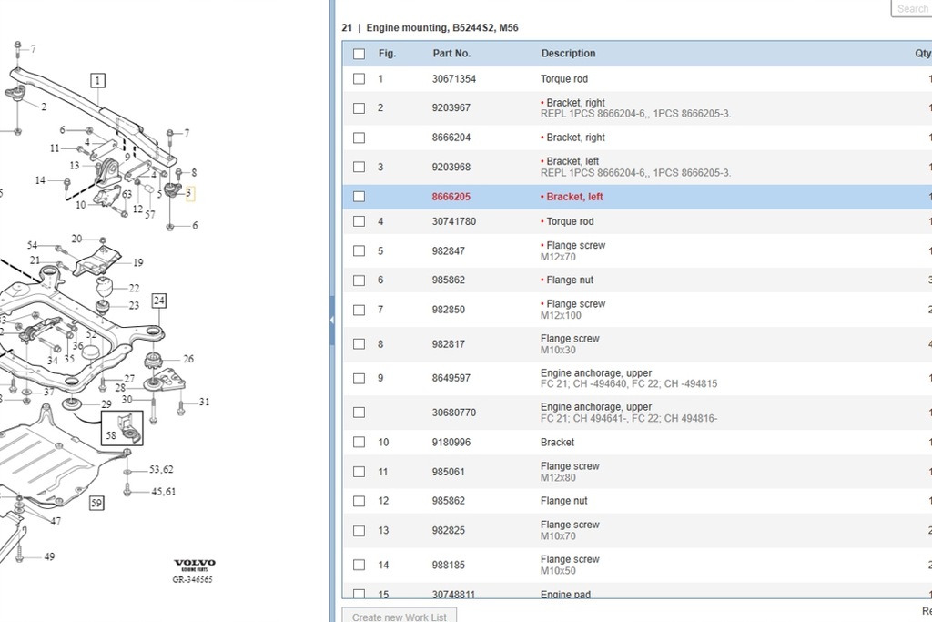
Task: Click the 'Flange screw M12x100' description
Action: [x=572, y=310]
